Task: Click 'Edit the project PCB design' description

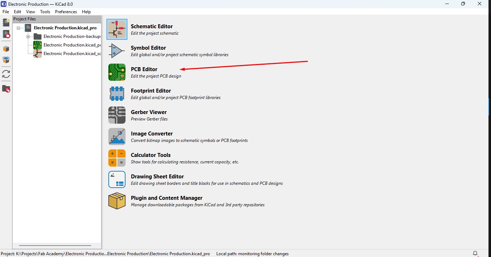Action: (x=156, y=76)
